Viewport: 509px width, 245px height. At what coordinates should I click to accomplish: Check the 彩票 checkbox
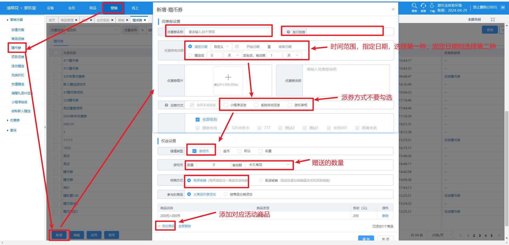pos(260,151)
